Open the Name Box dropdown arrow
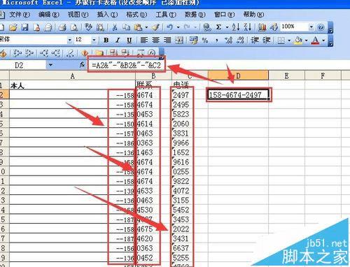This screenshot has height=267, width=350. (x=50, y=65)
